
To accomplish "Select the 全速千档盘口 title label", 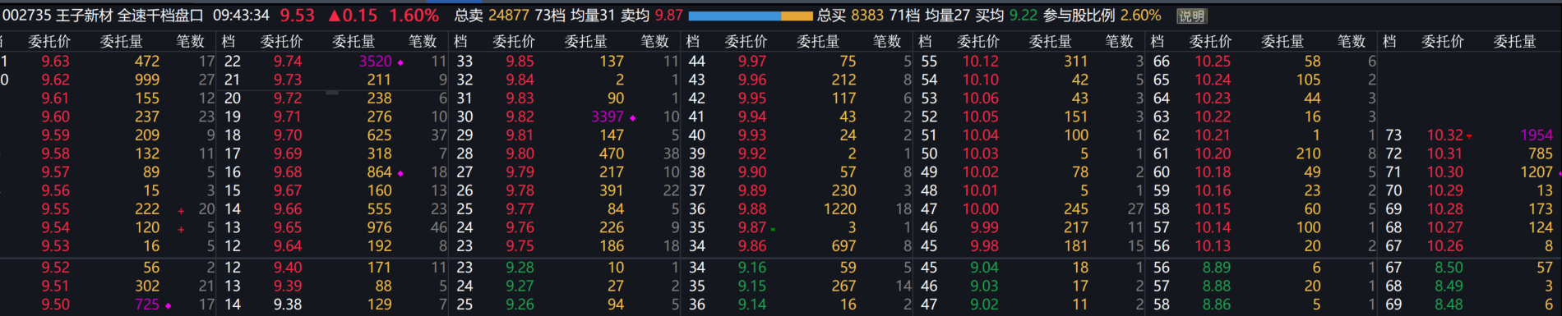I will [x=160, y=16].
